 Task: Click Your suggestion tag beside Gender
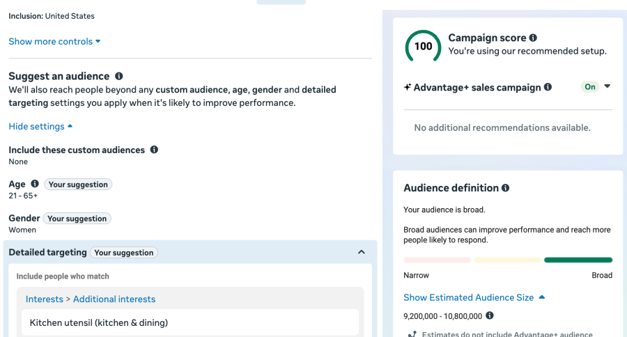pos(77,219)
